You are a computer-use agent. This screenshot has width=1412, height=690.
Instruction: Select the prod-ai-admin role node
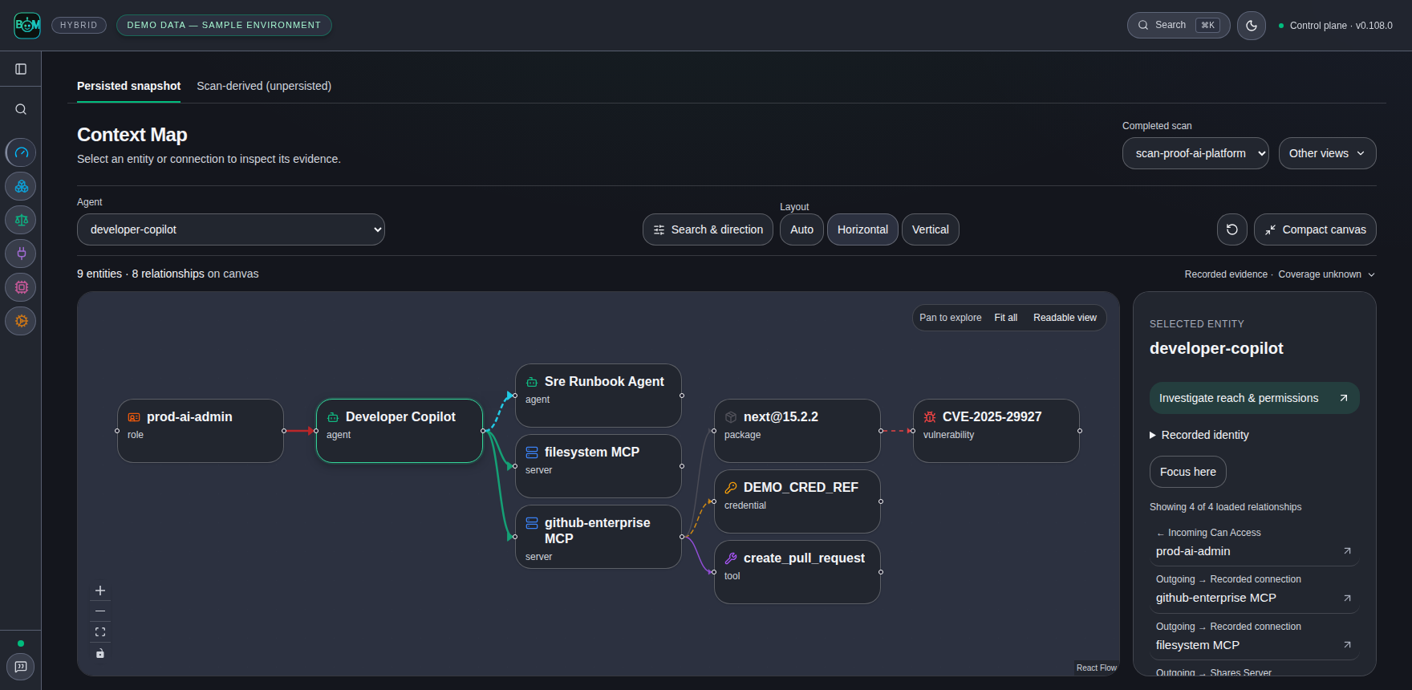(201, 431)
